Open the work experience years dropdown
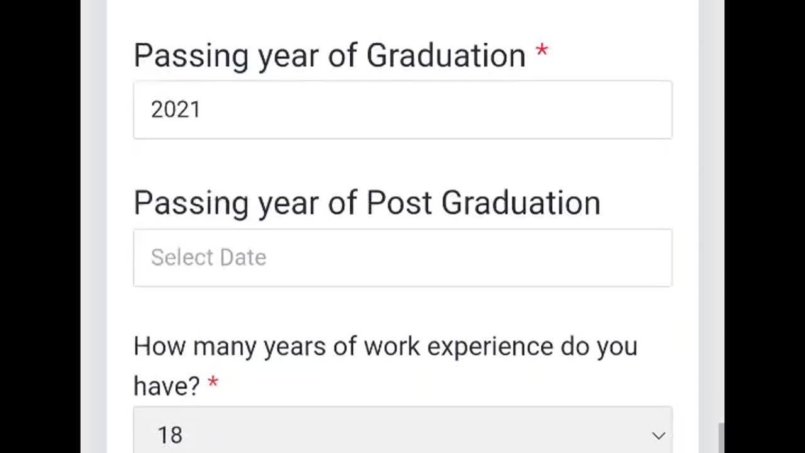Viewport: 805px width, 453px height. 402,434
